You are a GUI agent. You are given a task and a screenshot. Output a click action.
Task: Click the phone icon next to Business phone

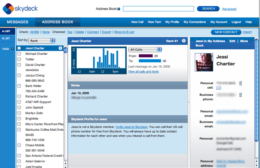[240, 95]
